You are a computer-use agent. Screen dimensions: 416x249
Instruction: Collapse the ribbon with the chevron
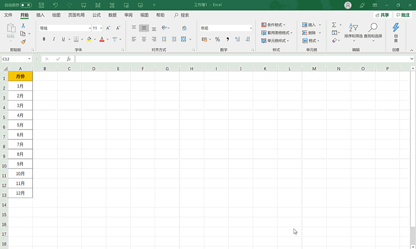point(411,50)
